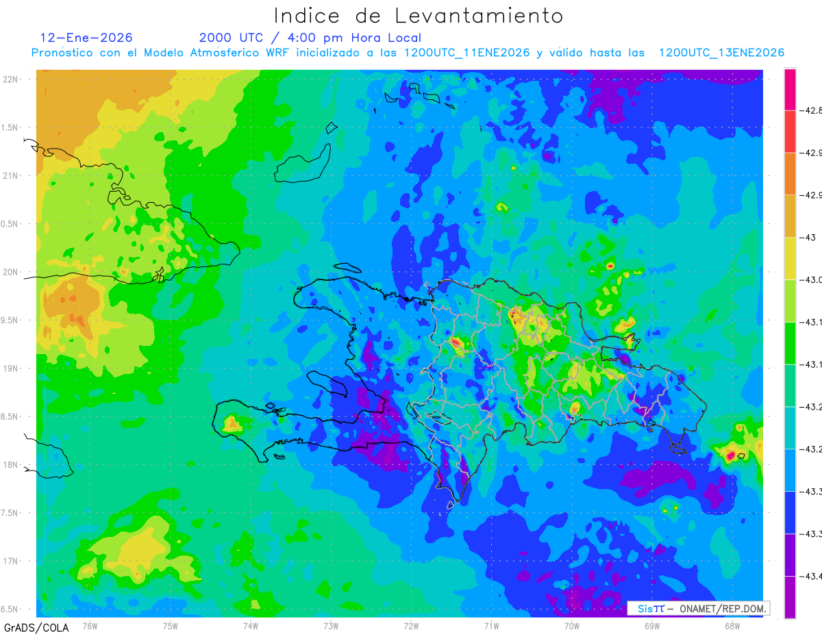Image resolution: width=822 pixels, height=635 pixels.
Task: Click the '76W' longitude label
Action: coord(90,625)
